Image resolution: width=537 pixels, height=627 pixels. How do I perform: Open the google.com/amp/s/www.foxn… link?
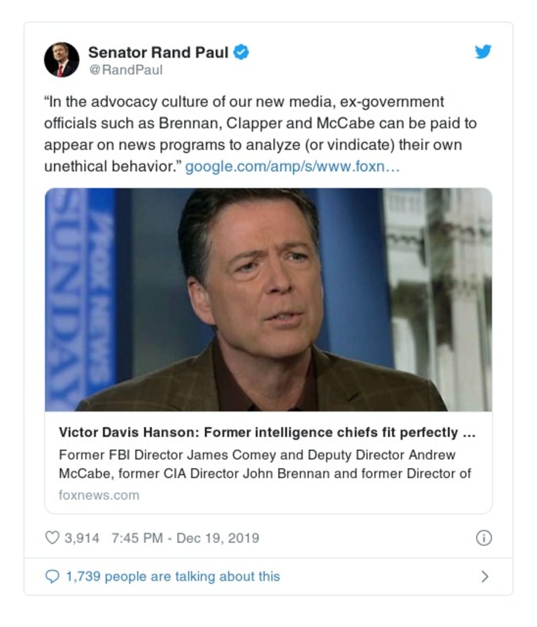coord(293,166)
